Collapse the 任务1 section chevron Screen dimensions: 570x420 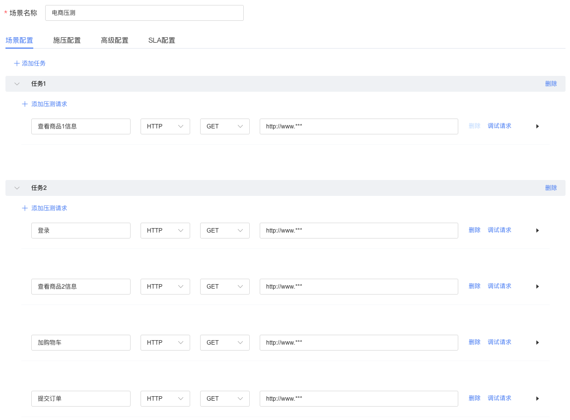point(17,84)
